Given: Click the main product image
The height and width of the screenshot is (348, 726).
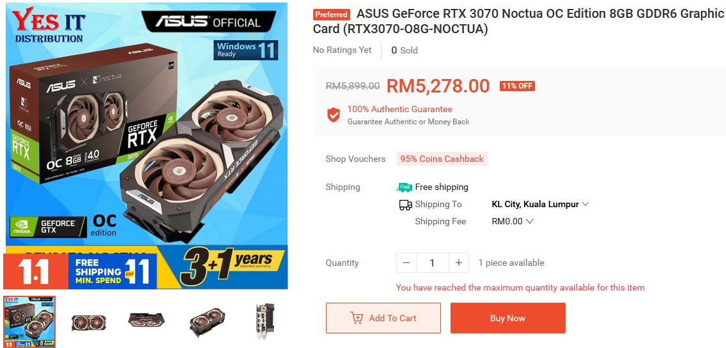Looking at the screenshot, I should 146,145.
